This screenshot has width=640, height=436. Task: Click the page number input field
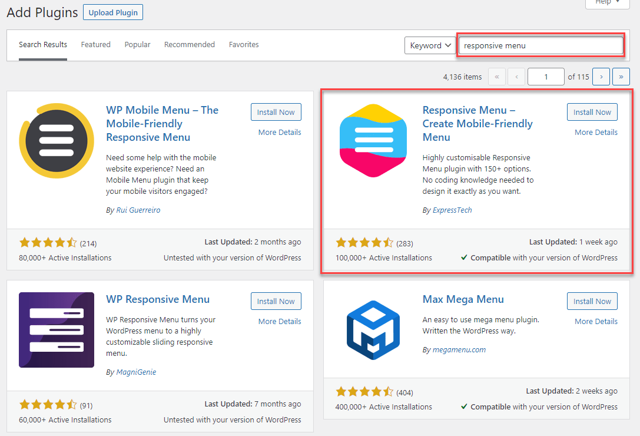click(546, 77)
